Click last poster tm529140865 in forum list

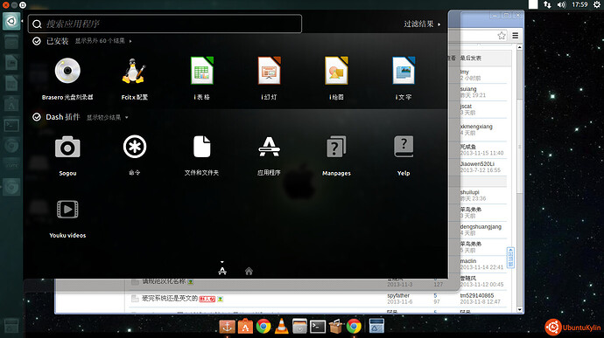pyautogui.click(x=477, y=295)
